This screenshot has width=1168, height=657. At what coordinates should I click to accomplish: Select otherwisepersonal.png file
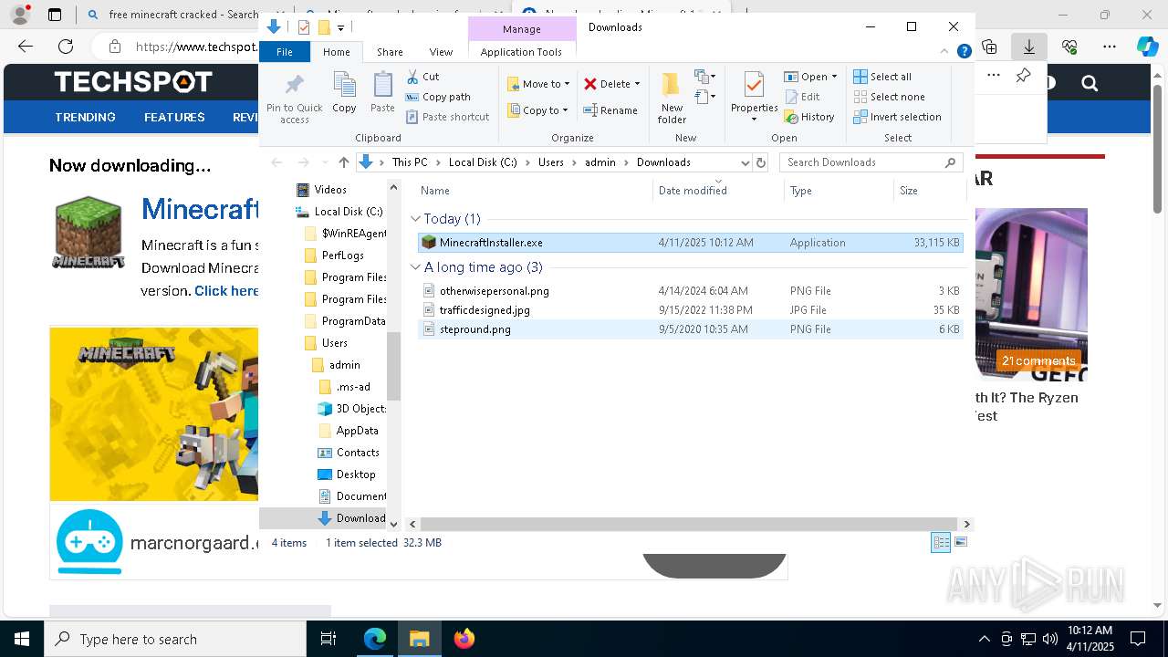pos(690,291)
